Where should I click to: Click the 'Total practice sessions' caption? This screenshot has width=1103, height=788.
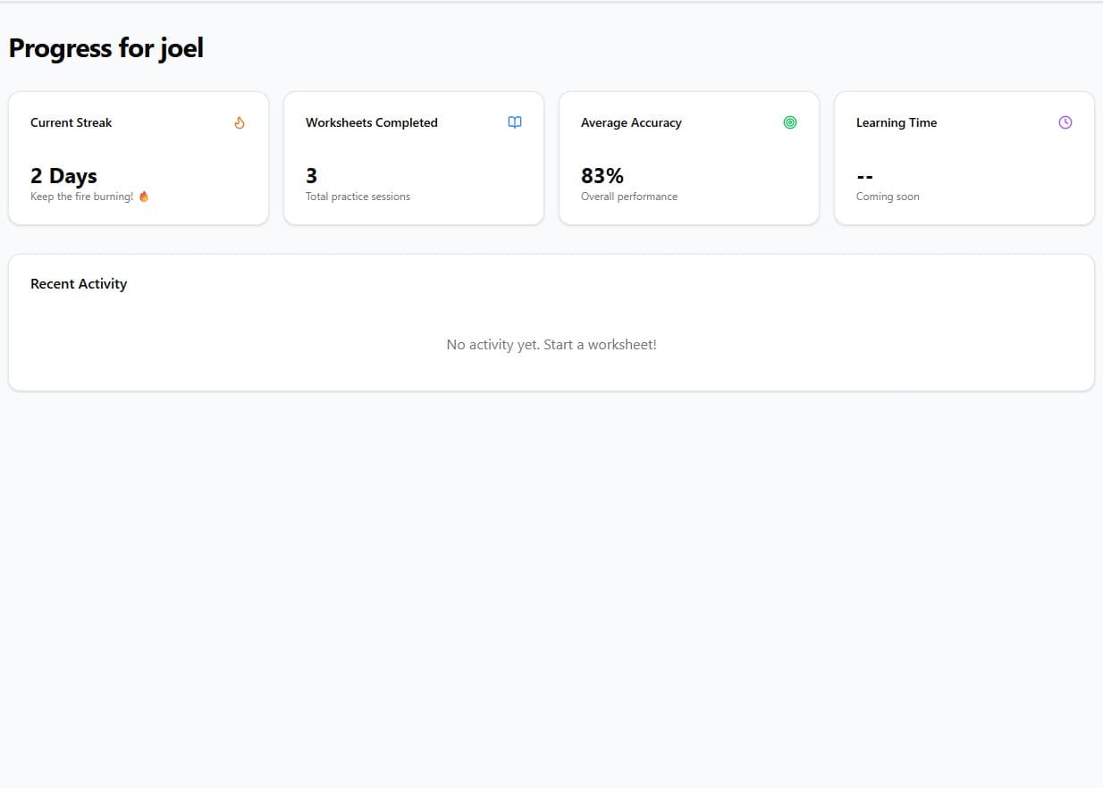pos(358,197)
